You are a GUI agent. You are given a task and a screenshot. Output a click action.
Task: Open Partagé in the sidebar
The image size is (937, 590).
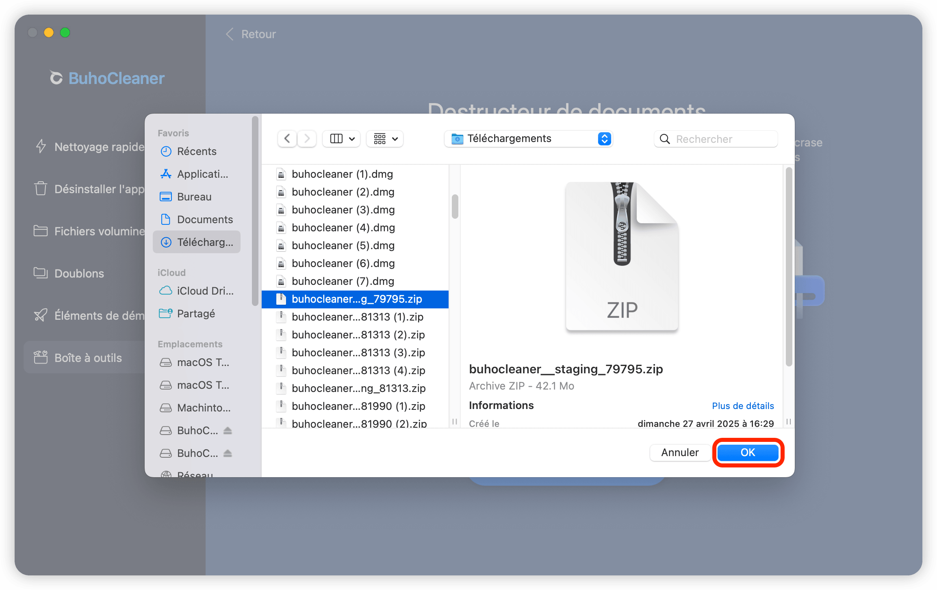pos(197,314)
